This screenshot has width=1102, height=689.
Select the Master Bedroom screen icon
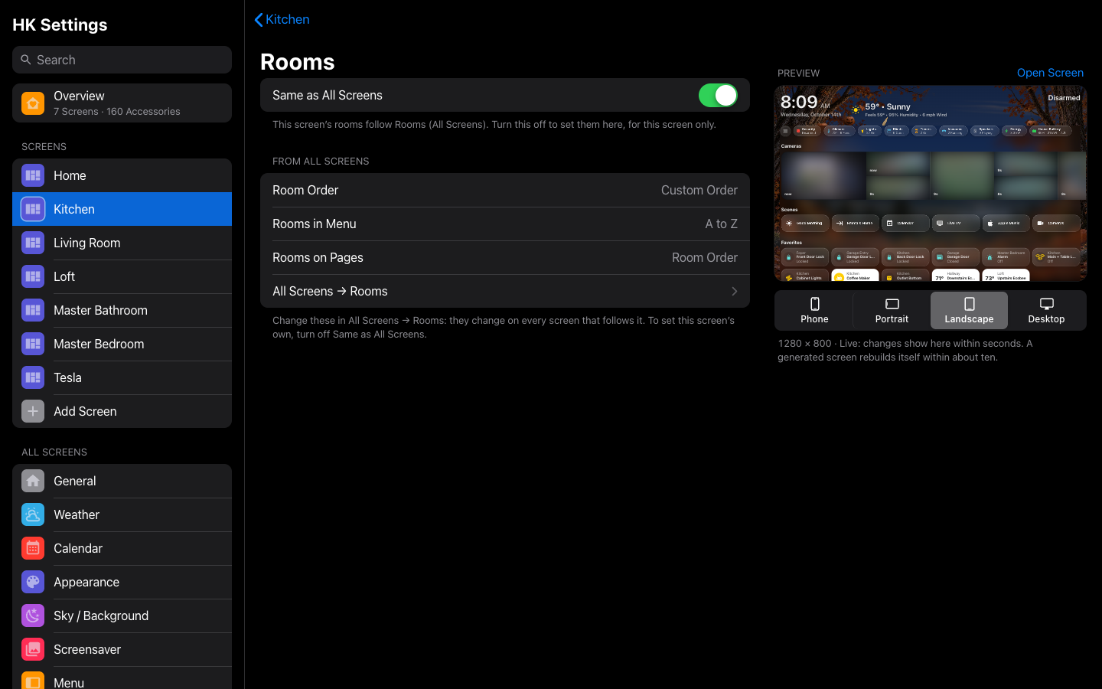pos(33,344)
